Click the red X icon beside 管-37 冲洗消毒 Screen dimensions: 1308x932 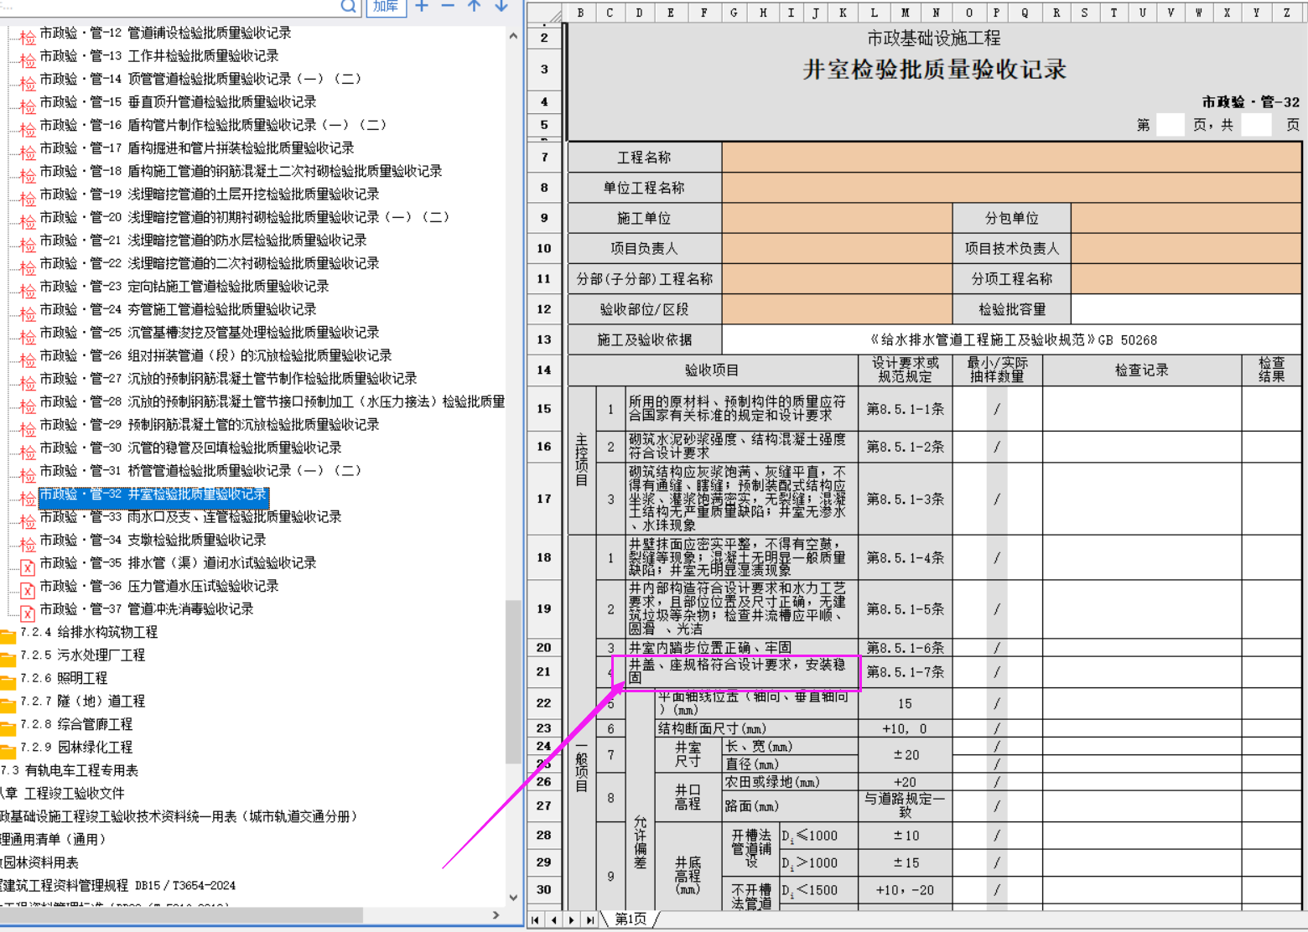[x=27, y=613]
